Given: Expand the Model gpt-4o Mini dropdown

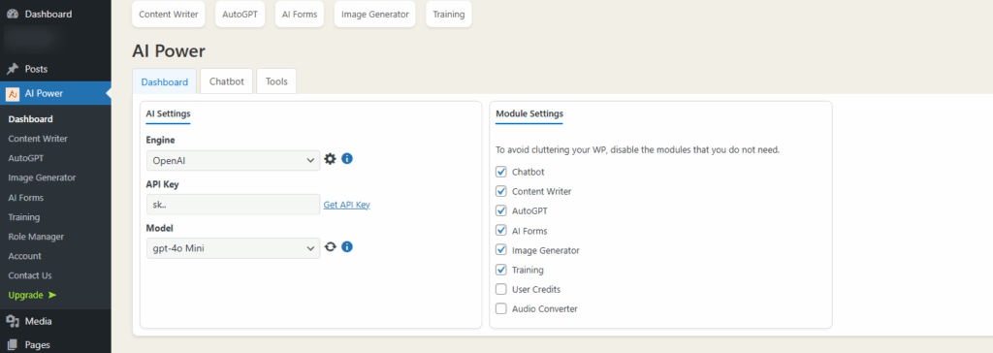Looking at the screenshot, I should pos(233,248).
